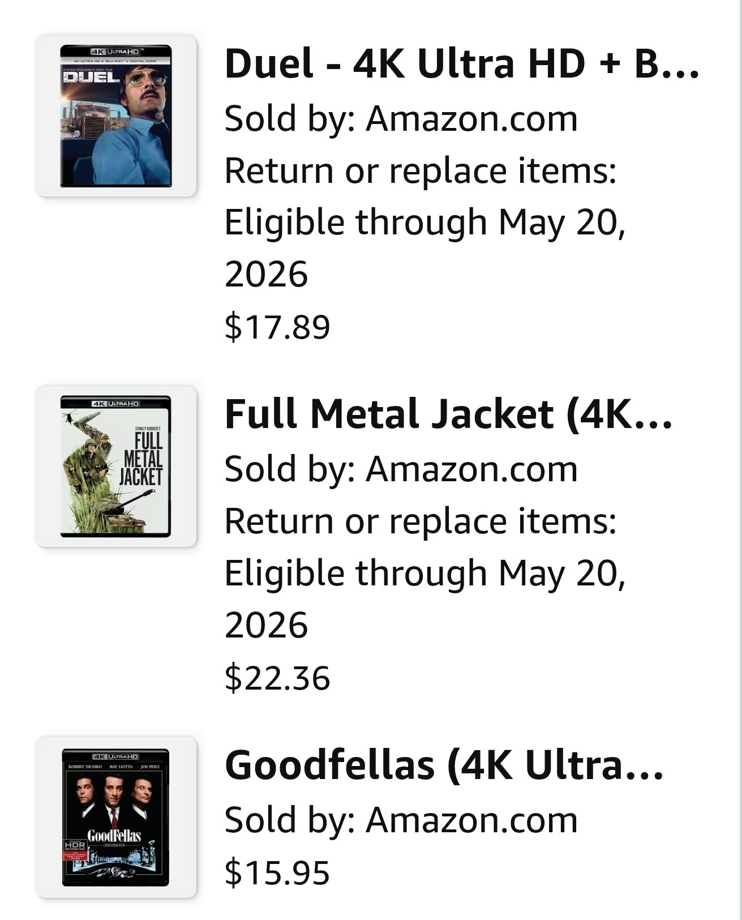Tap Return or replace items for Full Metal Jacket
Viewport: 742px width, 920px height.
click(x=420, y=521)
